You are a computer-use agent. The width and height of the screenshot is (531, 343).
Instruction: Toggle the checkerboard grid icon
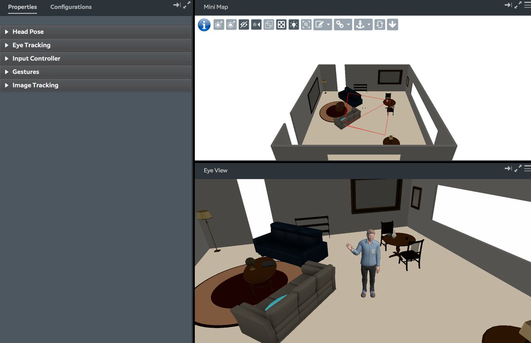click(x=281, y=25)
